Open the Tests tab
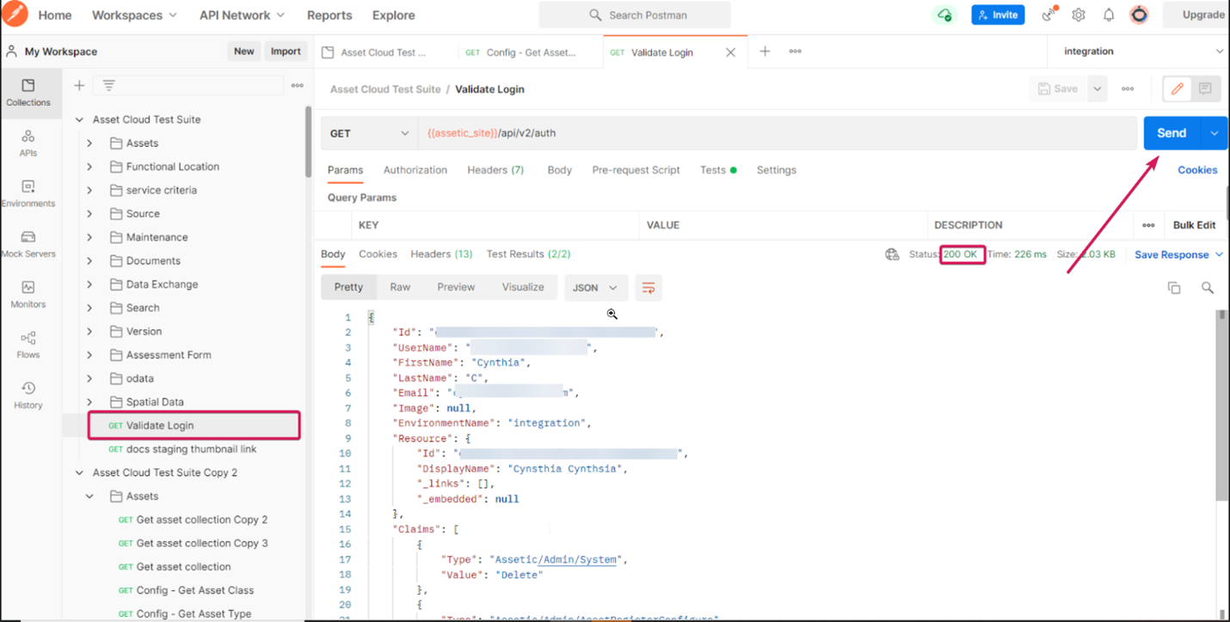The image size is (1230, 622). 717,170
